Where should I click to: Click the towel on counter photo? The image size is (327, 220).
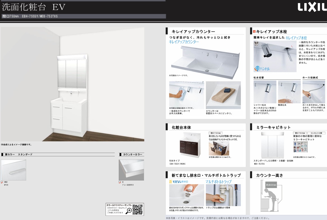tap(223, 95)
